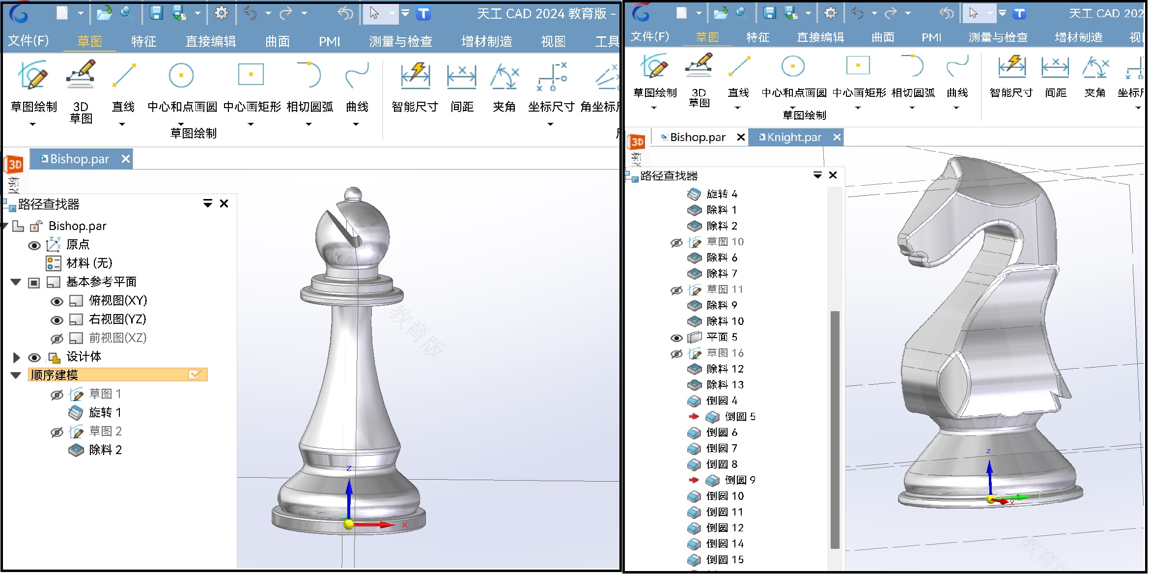Show 草图 1 in Bishop tree
This screenshot has width=1149, height=574.
[x=57, y=395]
